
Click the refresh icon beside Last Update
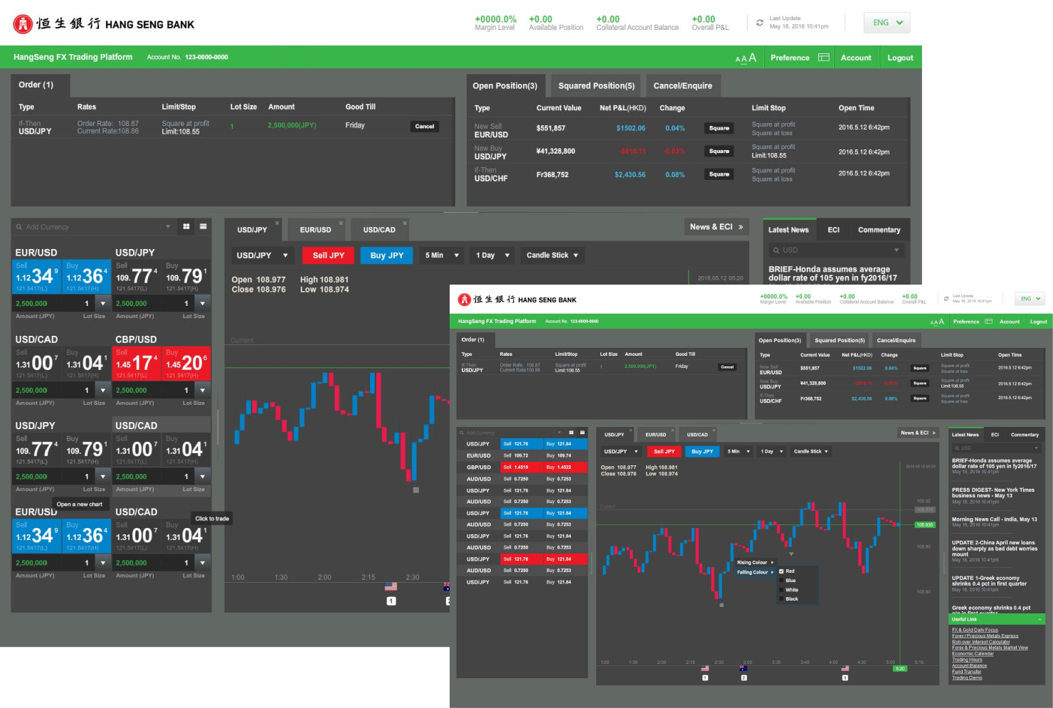[x=760, y=23]
